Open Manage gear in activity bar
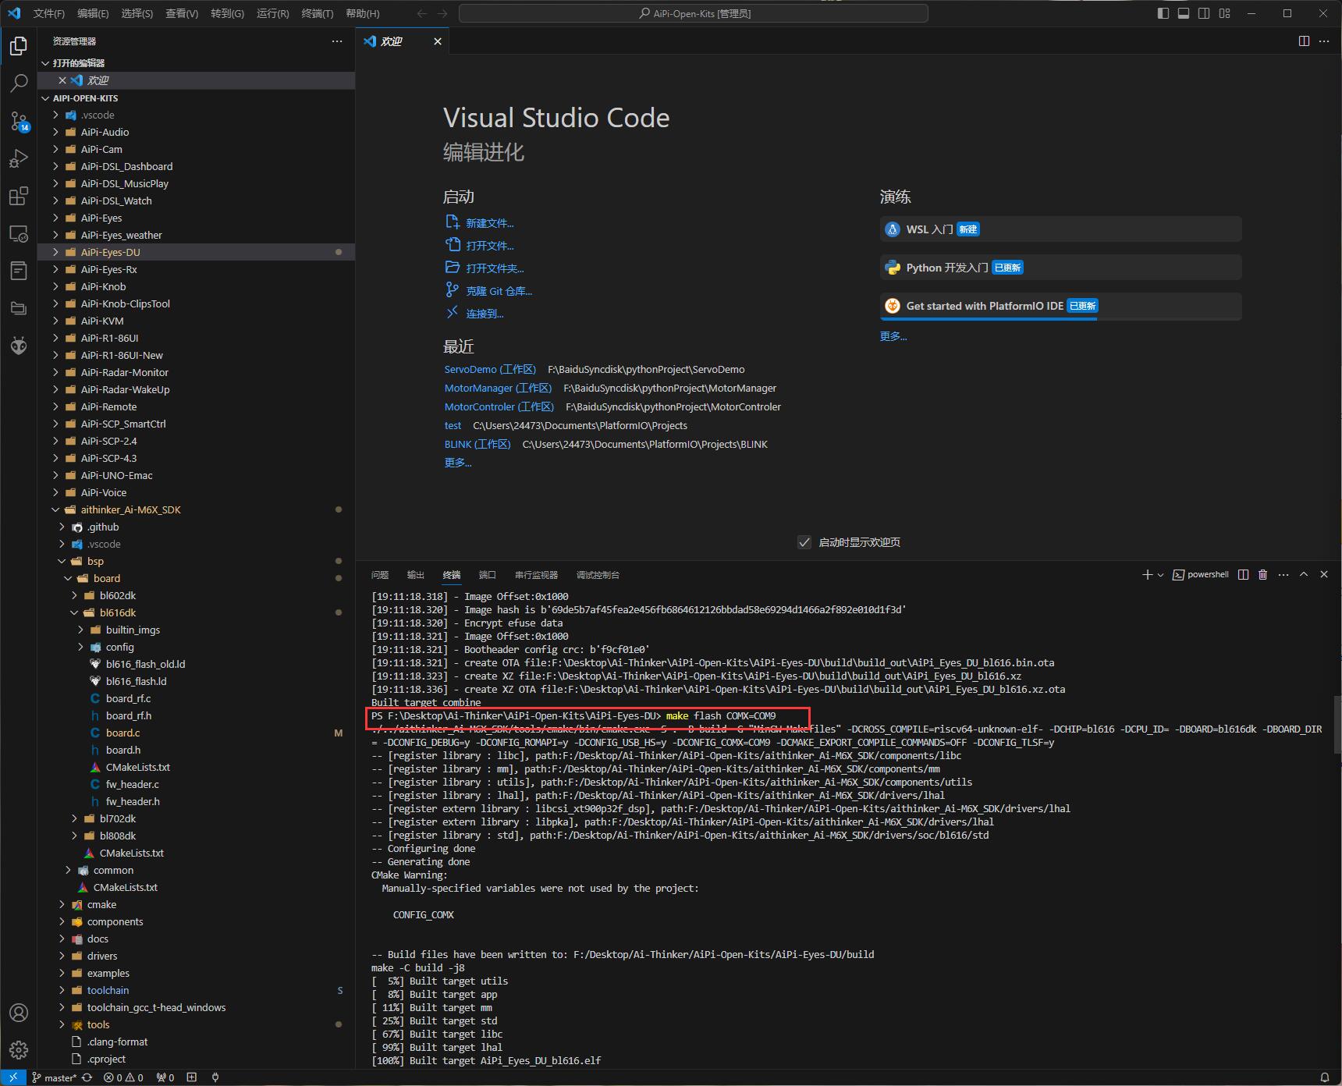 click(19, 1050)
